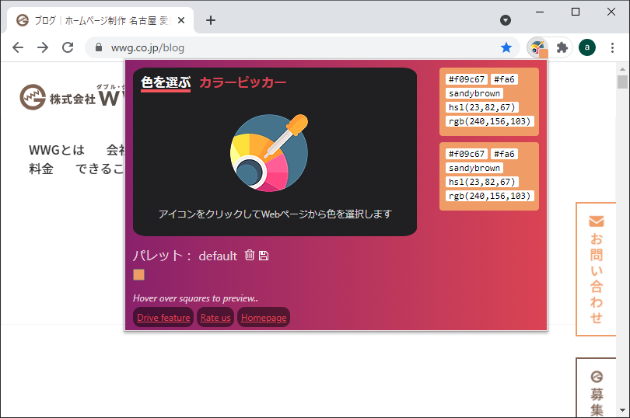Click the large eyedropper color picker icon
Screen dimensions: 630x418
pyautogui.click(x=269, y=153)
